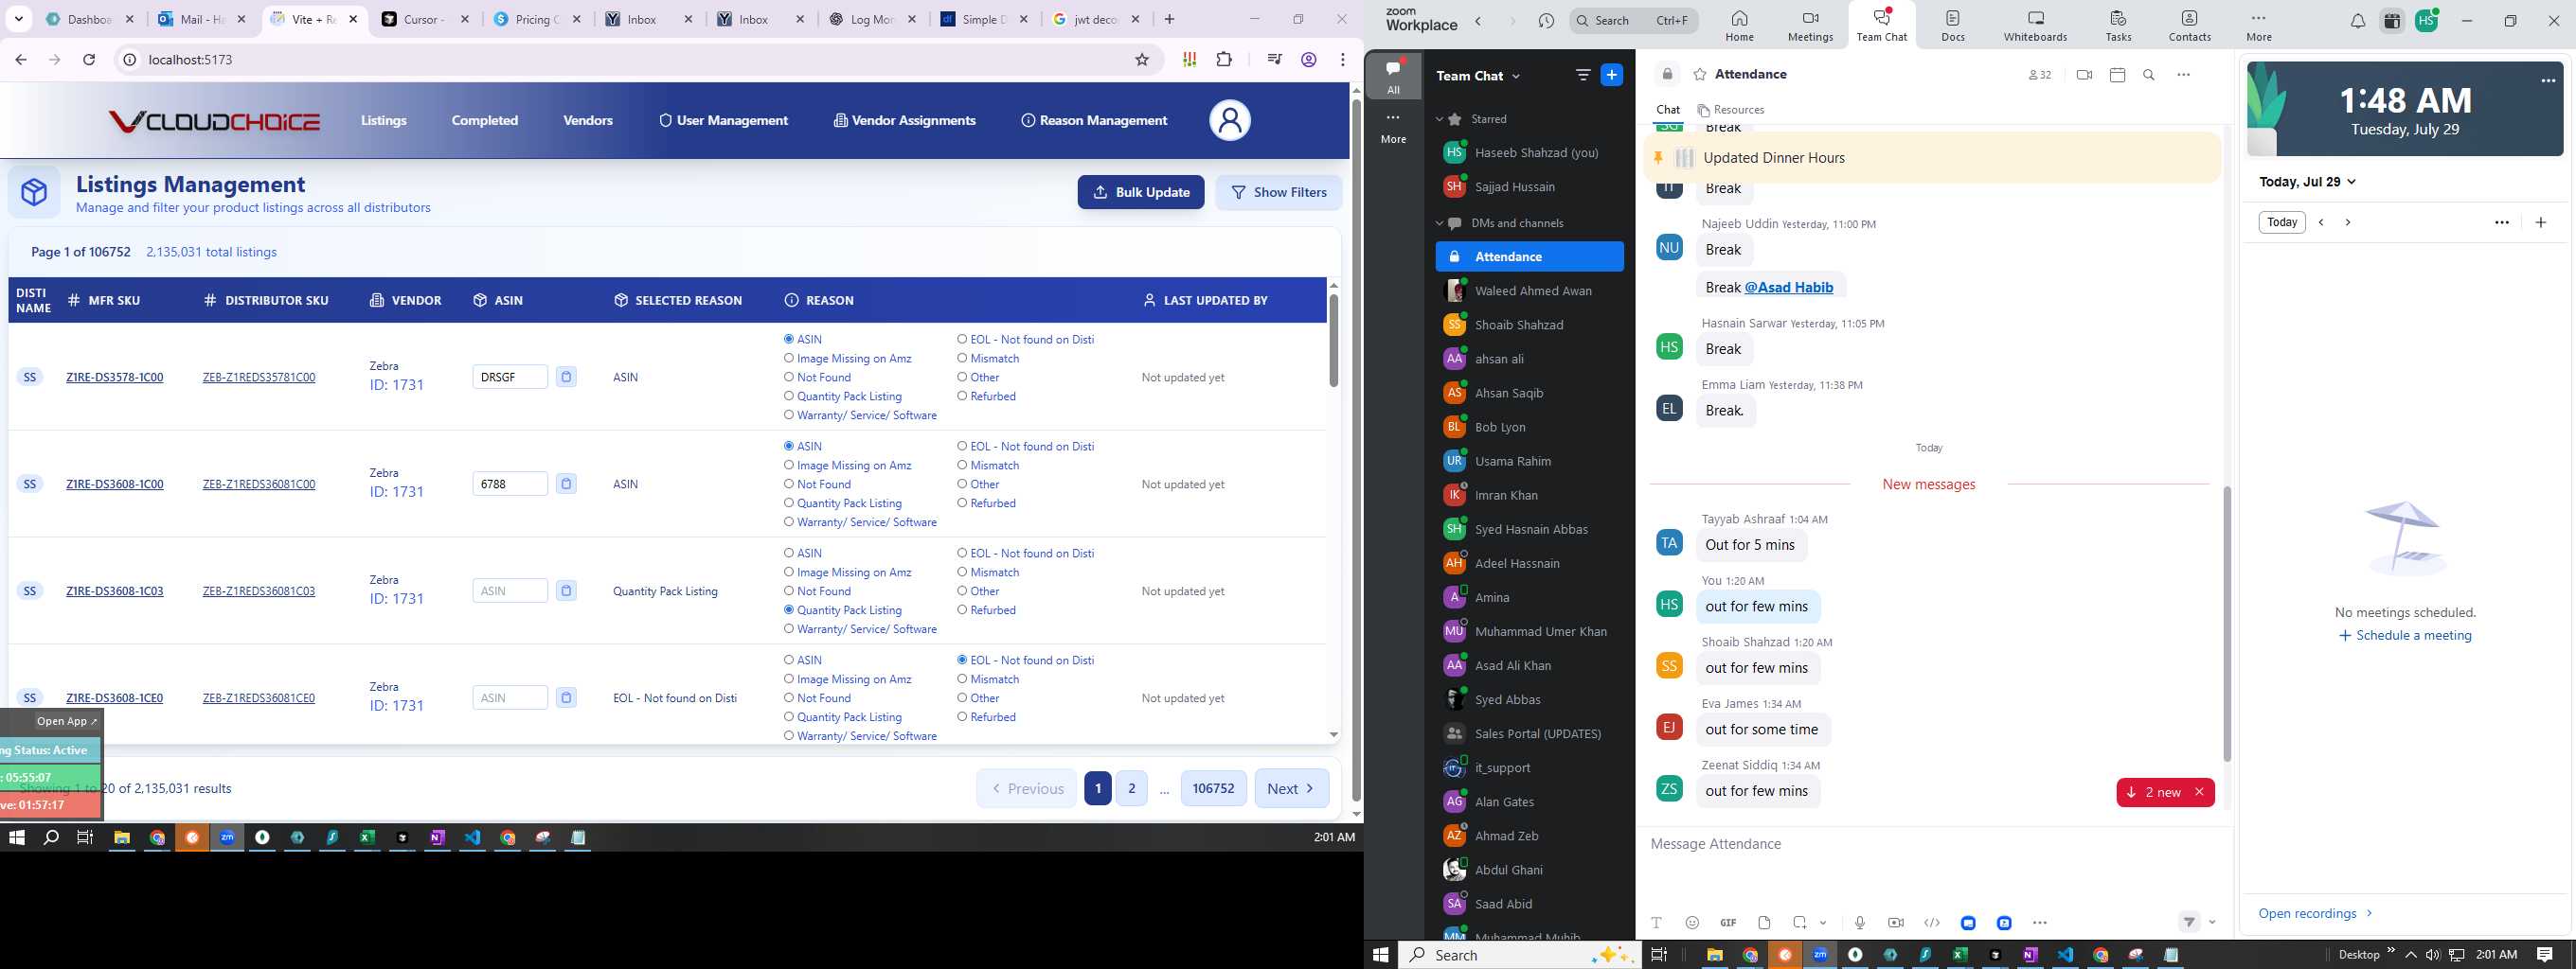Viewport: 2576px width, 969px height.
Task: Add calendar event with plus icon in Zoom
Action: pos(2541,222)
